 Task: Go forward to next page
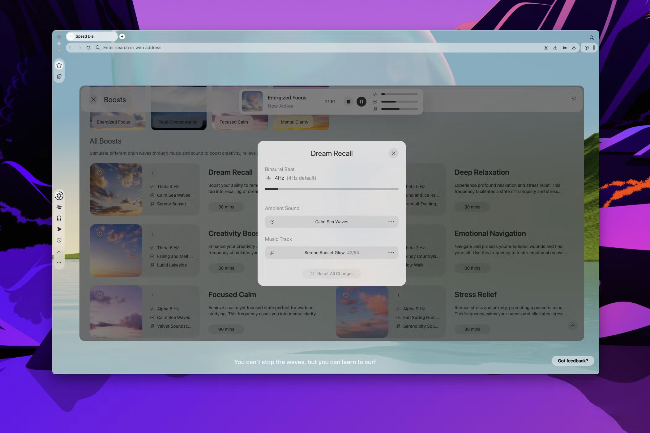[x=80, y=48]
